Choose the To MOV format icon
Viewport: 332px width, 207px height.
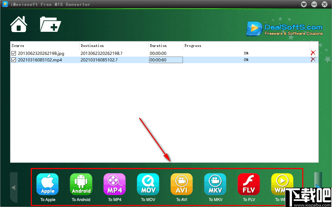148,184
